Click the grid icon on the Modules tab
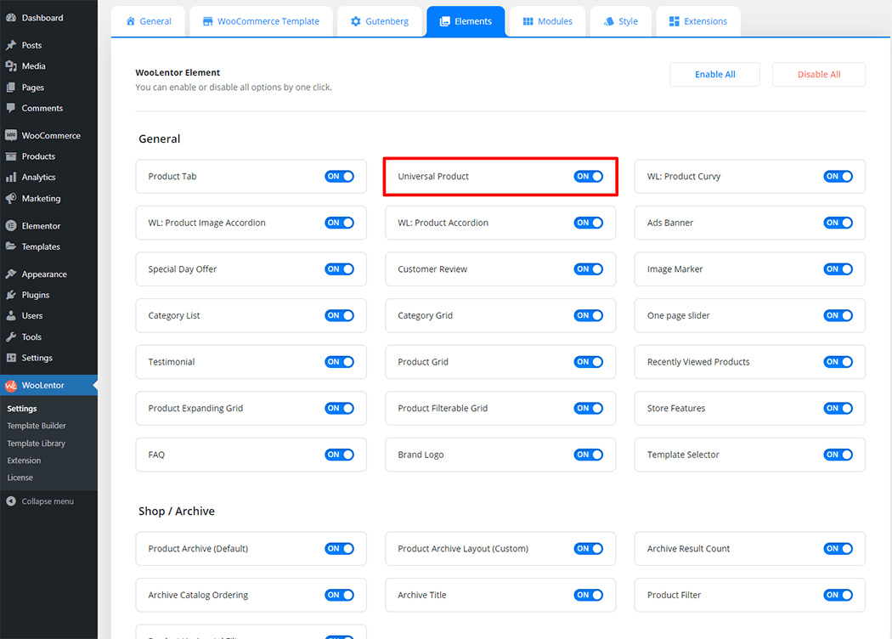Screen dimensions: 892x639 528,21
